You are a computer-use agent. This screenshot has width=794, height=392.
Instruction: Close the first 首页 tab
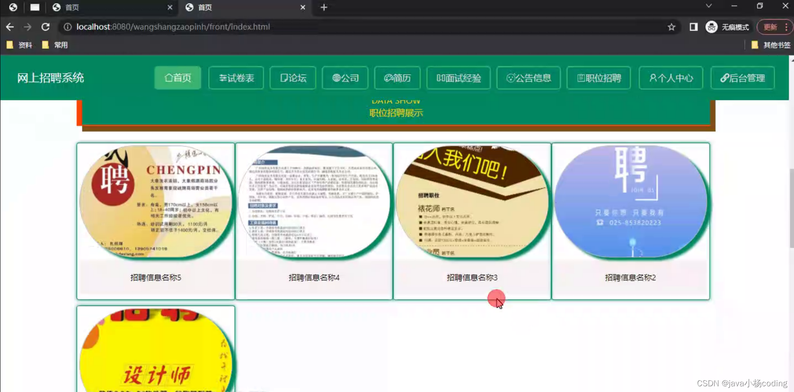(x=170, y=7)
